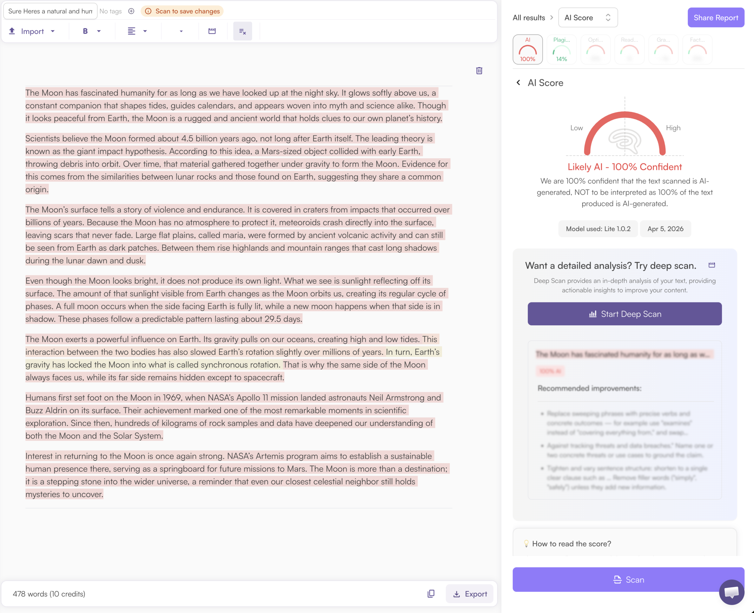Select the AI 100% score tab
The height and width of the screenshot is (613, 754).
(527, 49)
